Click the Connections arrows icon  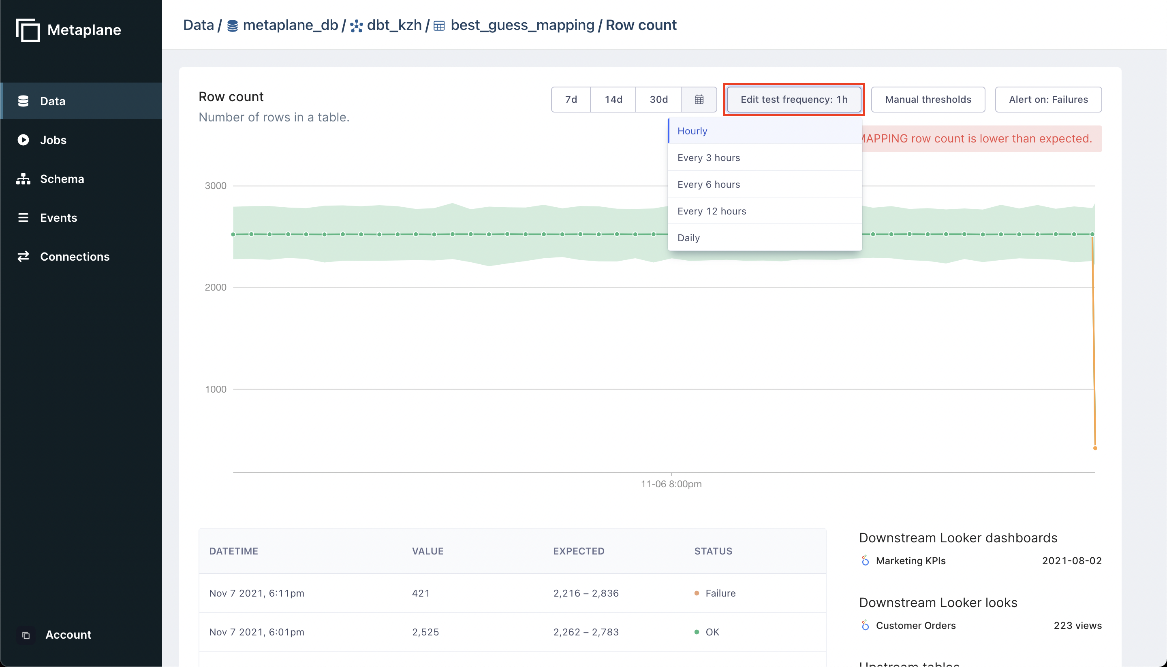click(24, 257)
